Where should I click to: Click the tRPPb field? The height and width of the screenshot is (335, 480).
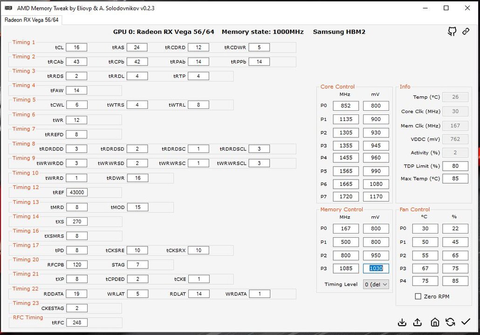click(259, 62)
